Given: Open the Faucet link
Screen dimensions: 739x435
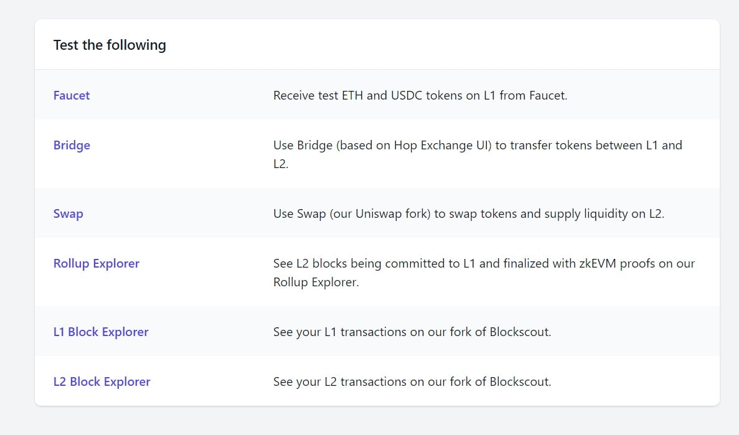Looking at the screenshot, I should pyautogui.click(x=71, y=95).
